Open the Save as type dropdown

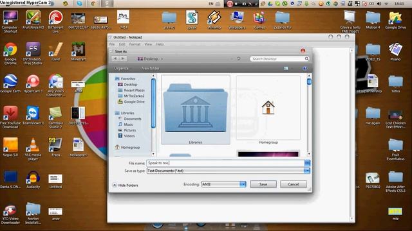tap(307, 171)
